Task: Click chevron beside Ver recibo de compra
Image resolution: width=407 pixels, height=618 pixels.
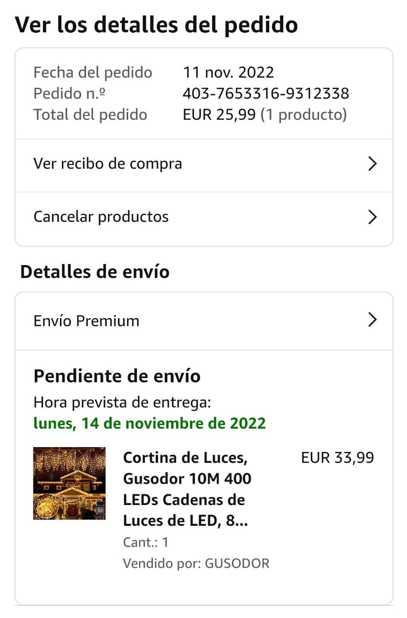Action: tap(372, 164)
